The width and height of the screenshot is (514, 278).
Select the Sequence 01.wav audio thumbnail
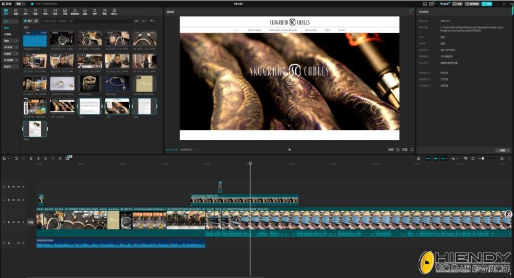(x=35, y=39)
